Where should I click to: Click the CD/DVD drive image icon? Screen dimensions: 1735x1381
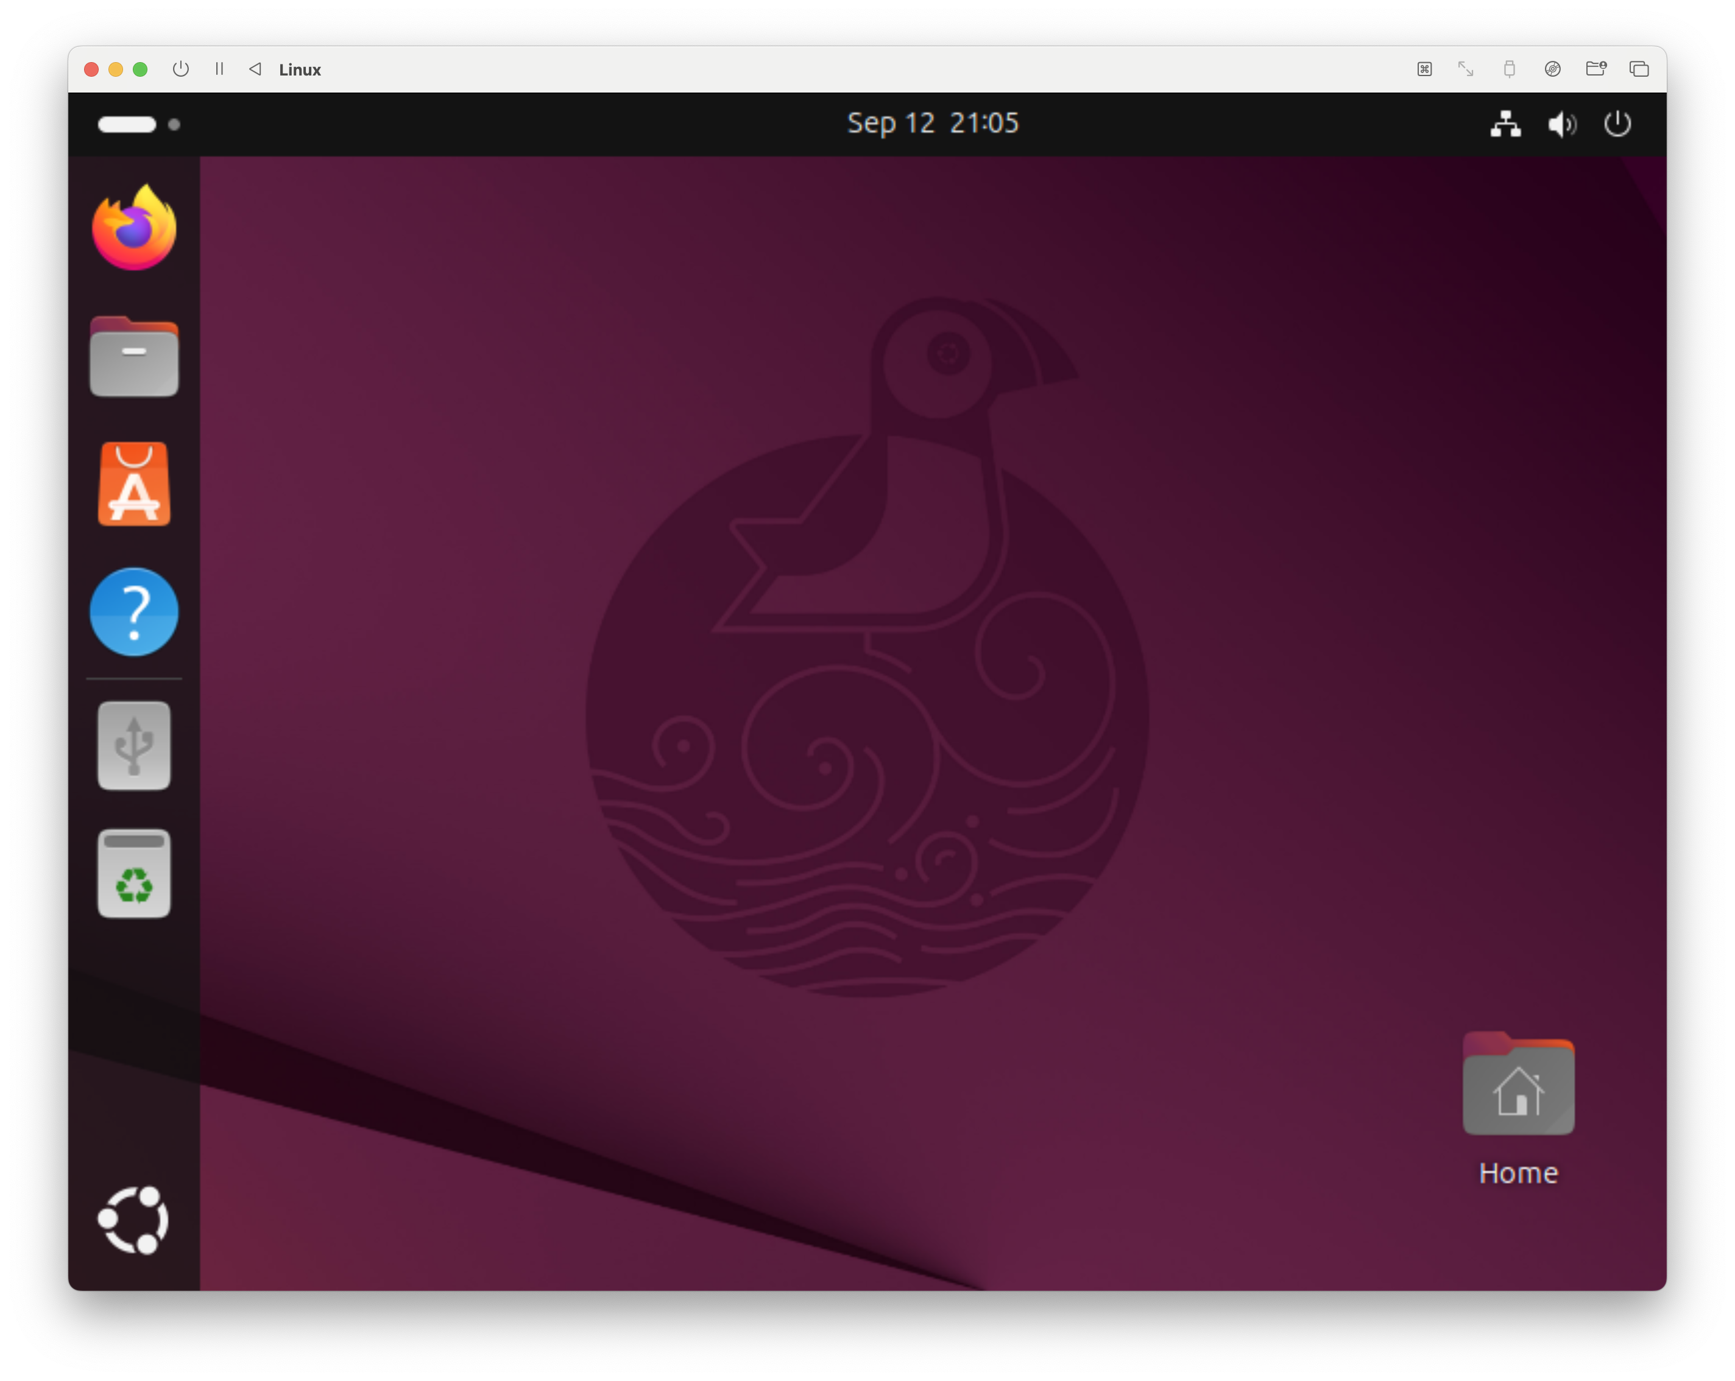tap(1552, 69)
